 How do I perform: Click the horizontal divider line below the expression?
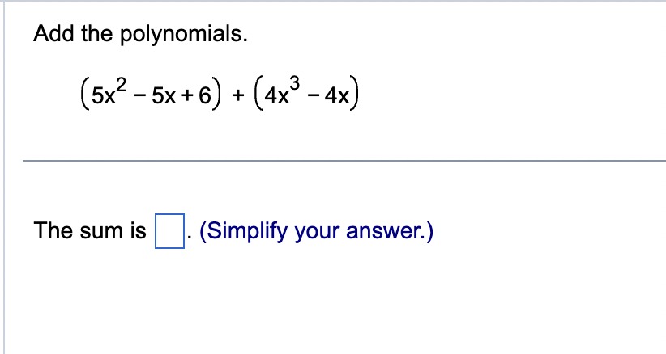click(x=344, y=161)
